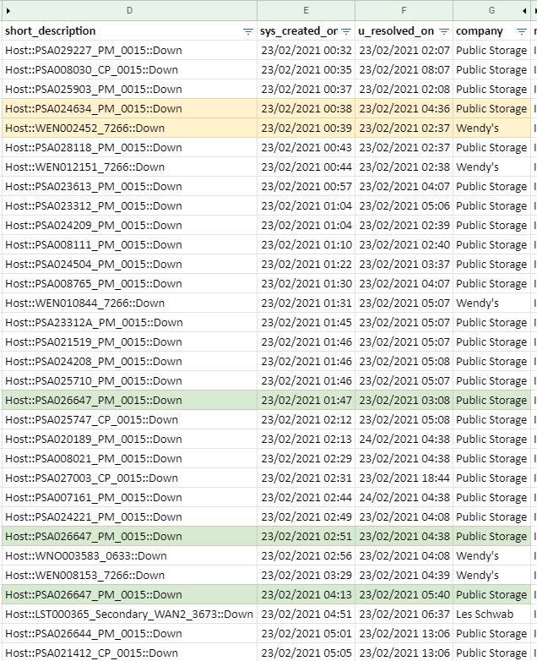Image resolution: width=537 pixels, height=661 pixels.
Task: Click created time 23/02/2021 02:51
Action: coord(306,536)
